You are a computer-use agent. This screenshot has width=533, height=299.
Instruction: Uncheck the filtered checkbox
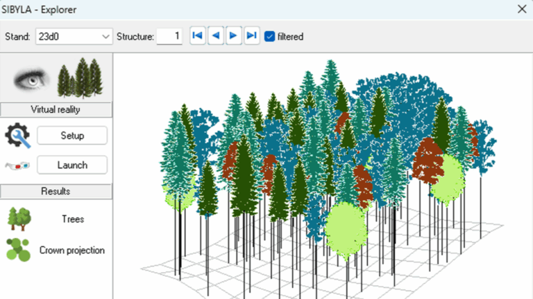click(270, 36)
